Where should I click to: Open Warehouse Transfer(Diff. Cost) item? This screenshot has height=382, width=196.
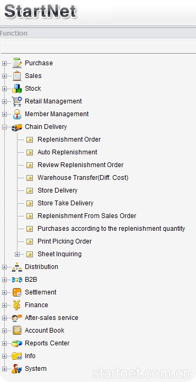tap(83, 178)
